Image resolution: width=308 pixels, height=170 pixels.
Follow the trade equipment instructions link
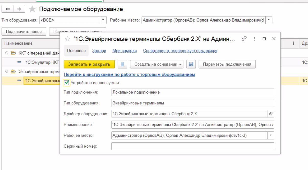[x=129, y=74]
